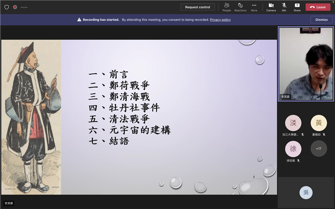Click the Request control button

198,7
